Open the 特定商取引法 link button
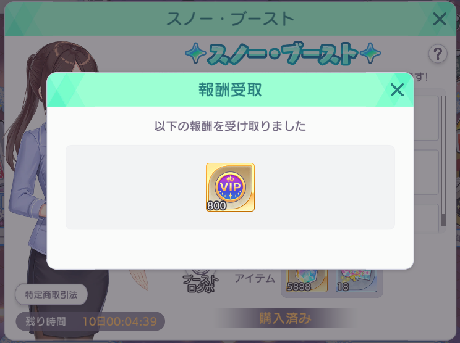460x343 pixels. tap(51, 294)
